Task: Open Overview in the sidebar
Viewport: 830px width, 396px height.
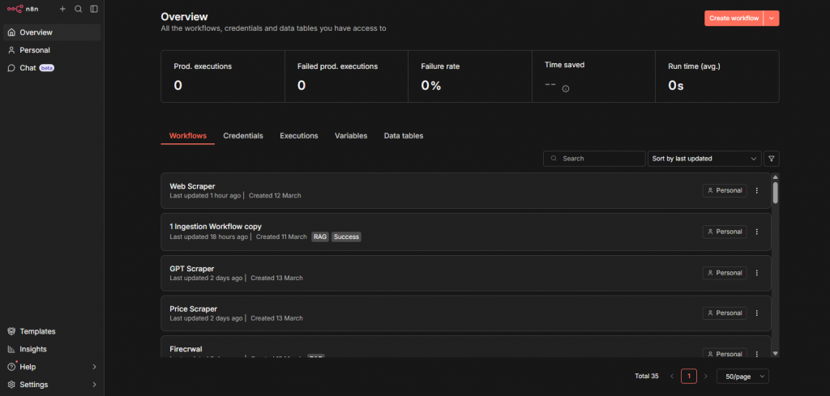Action: tap(52, 32)
